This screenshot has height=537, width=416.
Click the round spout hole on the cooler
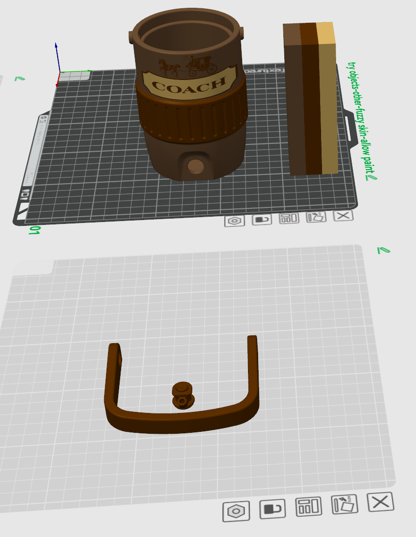click(196, 166)
